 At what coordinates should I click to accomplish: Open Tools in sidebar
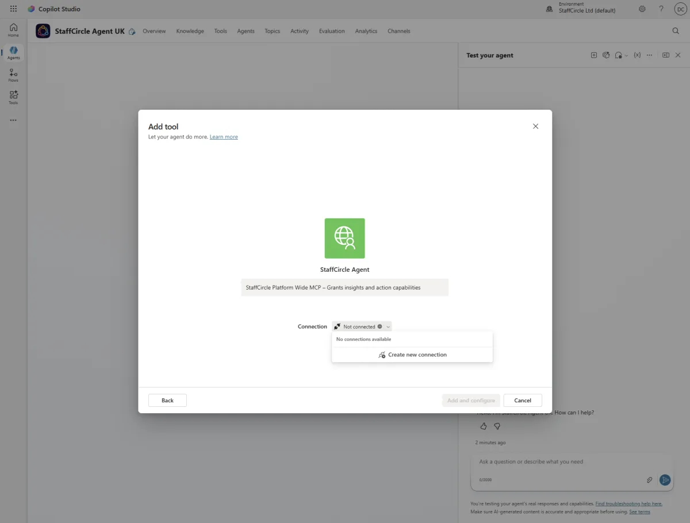pyautogui.click(x=13, y=97)
